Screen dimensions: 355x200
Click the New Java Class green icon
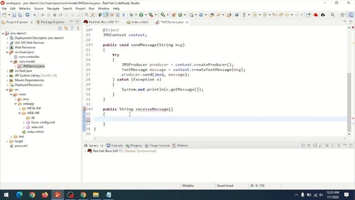(180, 15)
